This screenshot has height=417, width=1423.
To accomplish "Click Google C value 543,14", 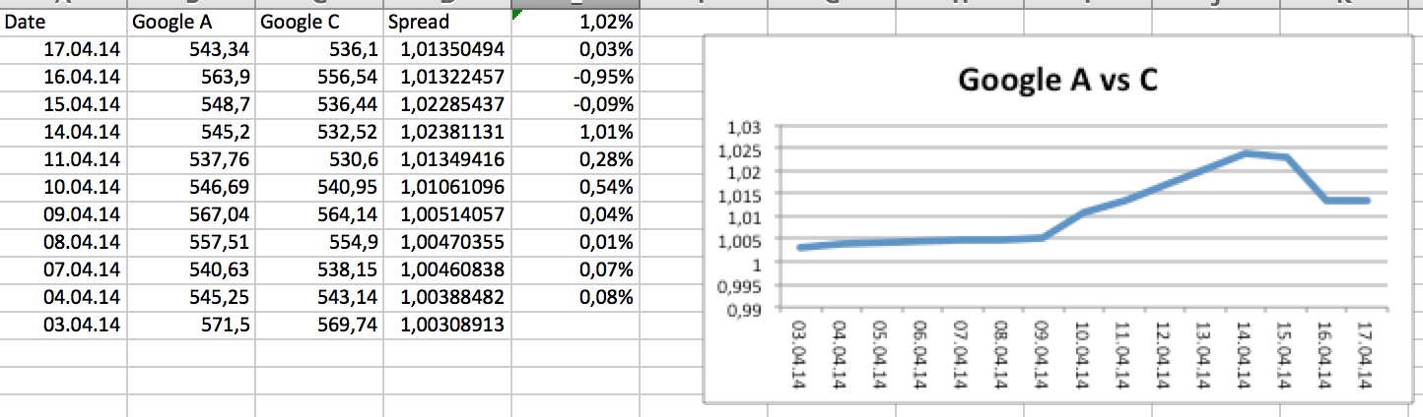I will point(319,295).
